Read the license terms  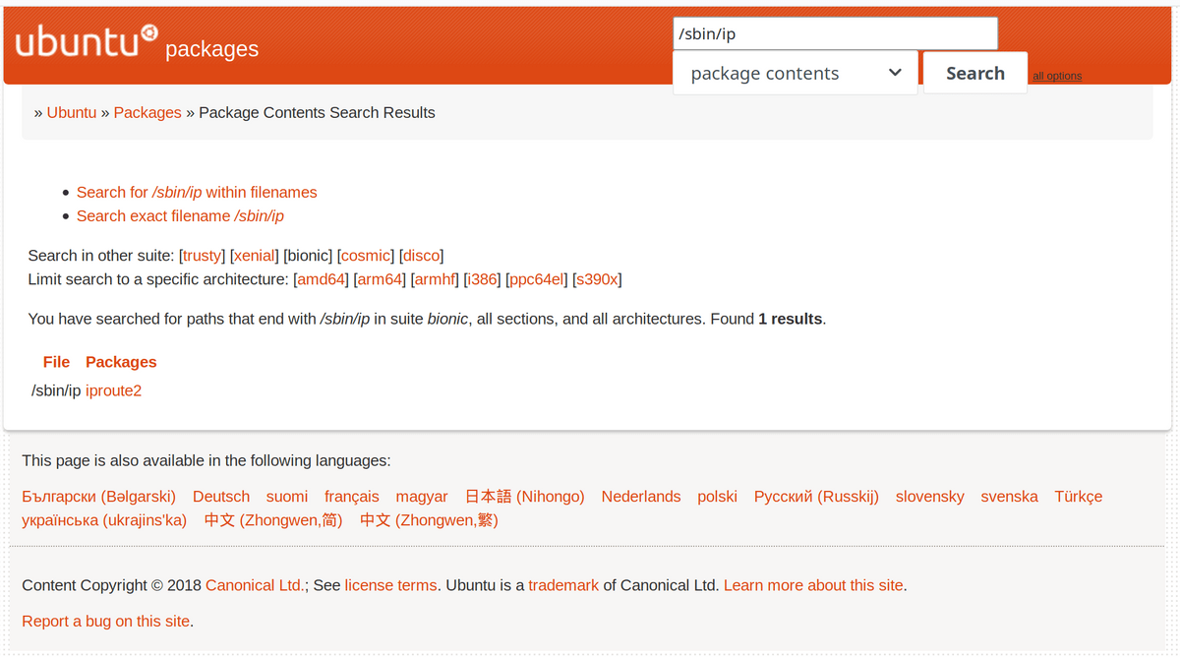coord(390,585)
